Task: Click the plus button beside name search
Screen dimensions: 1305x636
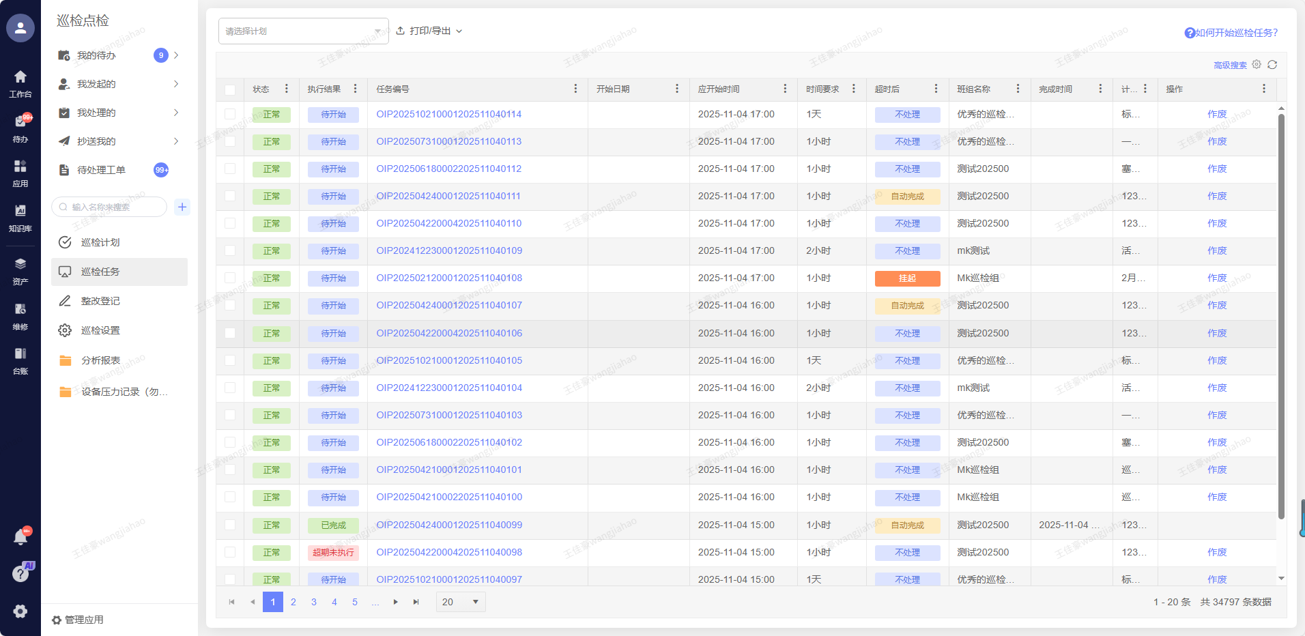Action: (182, 207)
